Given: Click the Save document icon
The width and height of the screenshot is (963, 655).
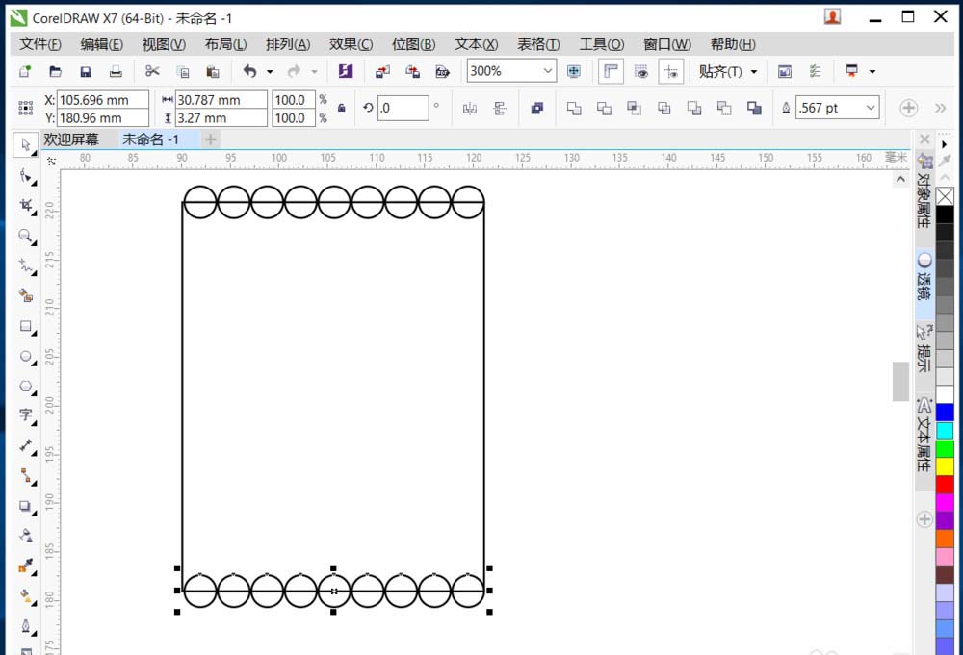Looking at the screenshot, I should [86, 71].
